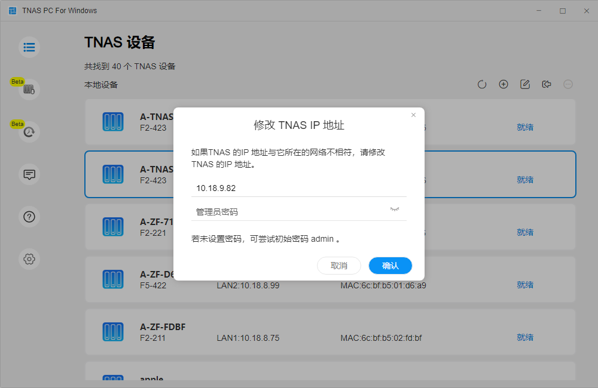
Task: Click MAC:6c:bf:b5:01:d6:a9 text
Action: click(x=383, y=285)
